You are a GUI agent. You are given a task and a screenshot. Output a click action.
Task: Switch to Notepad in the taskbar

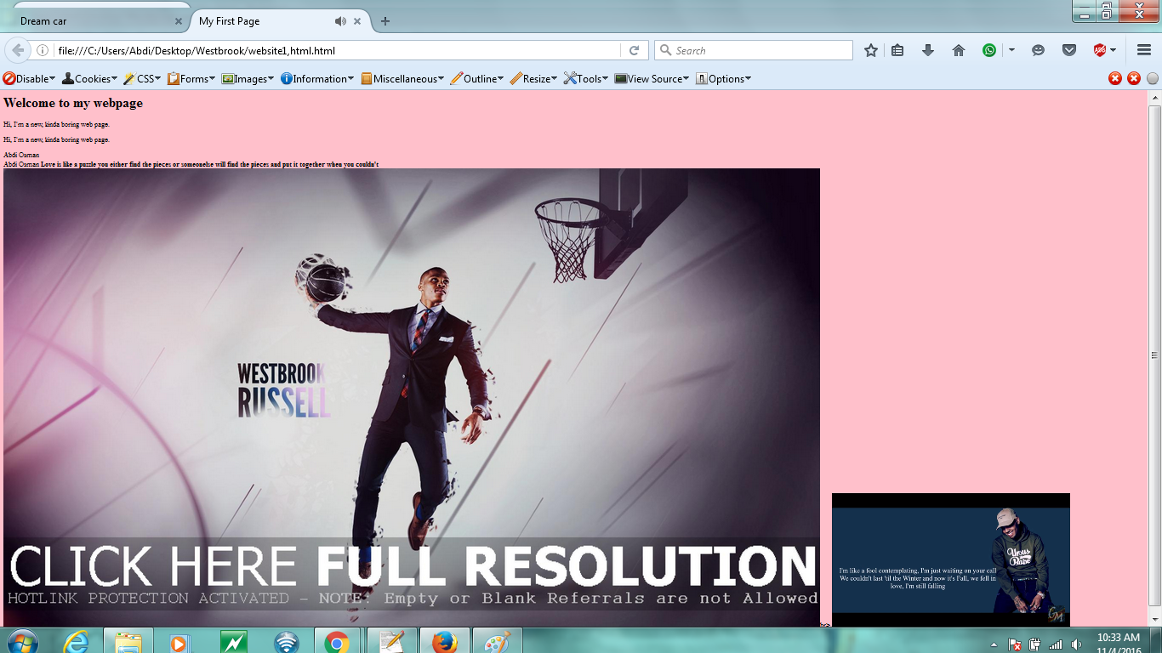[x=391, y=642]
